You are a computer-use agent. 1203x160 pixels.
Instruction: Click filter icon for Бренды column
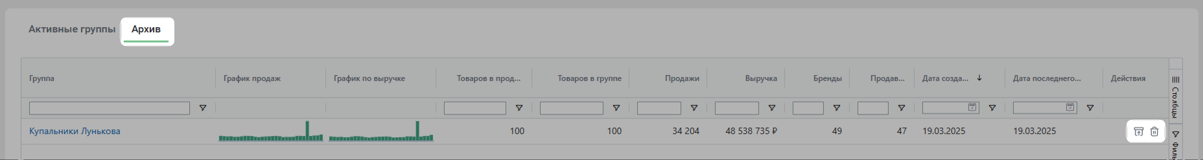(836, 108)
